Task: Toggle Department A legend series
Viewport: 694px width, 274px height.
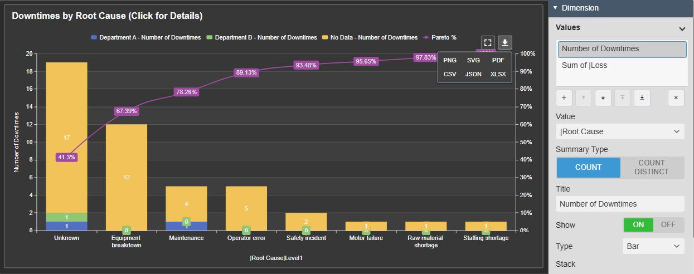Action: coord(145,37)
